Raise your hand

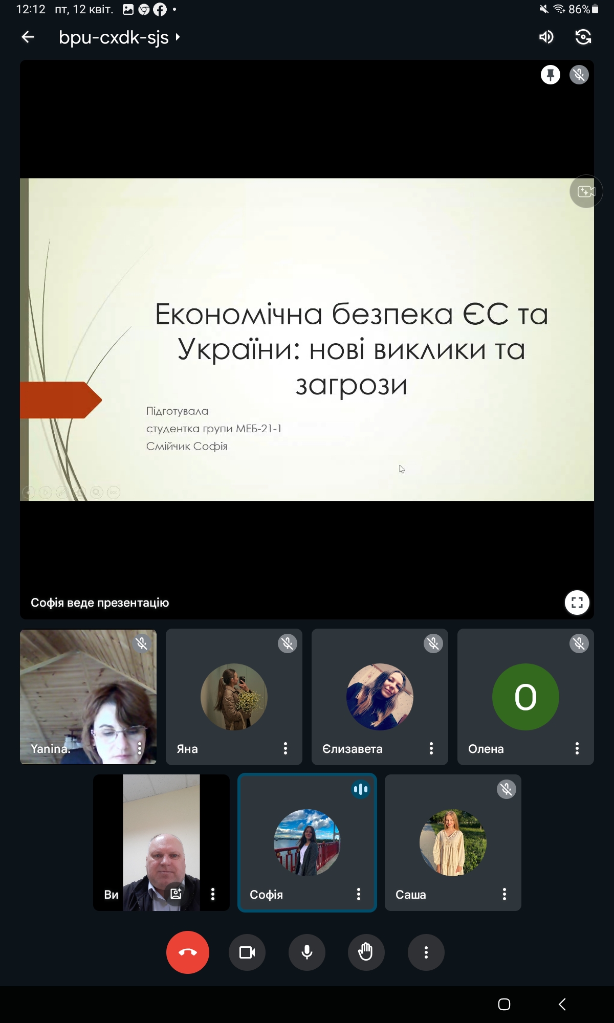(366, 952)
